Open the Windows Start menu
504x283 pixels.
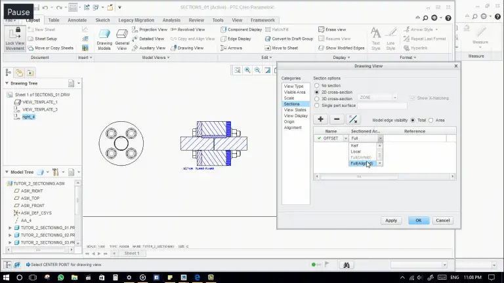point(6,278)
